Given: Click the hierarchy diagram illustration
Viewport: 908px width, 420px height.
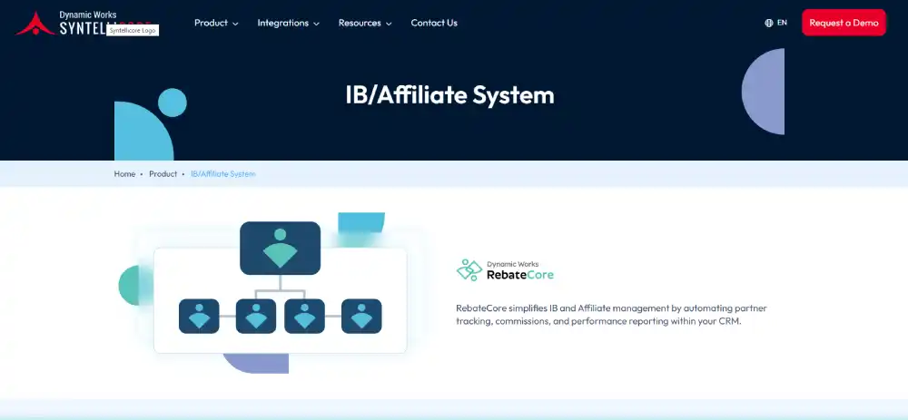Looking at the screenshot, I should 281,292.
